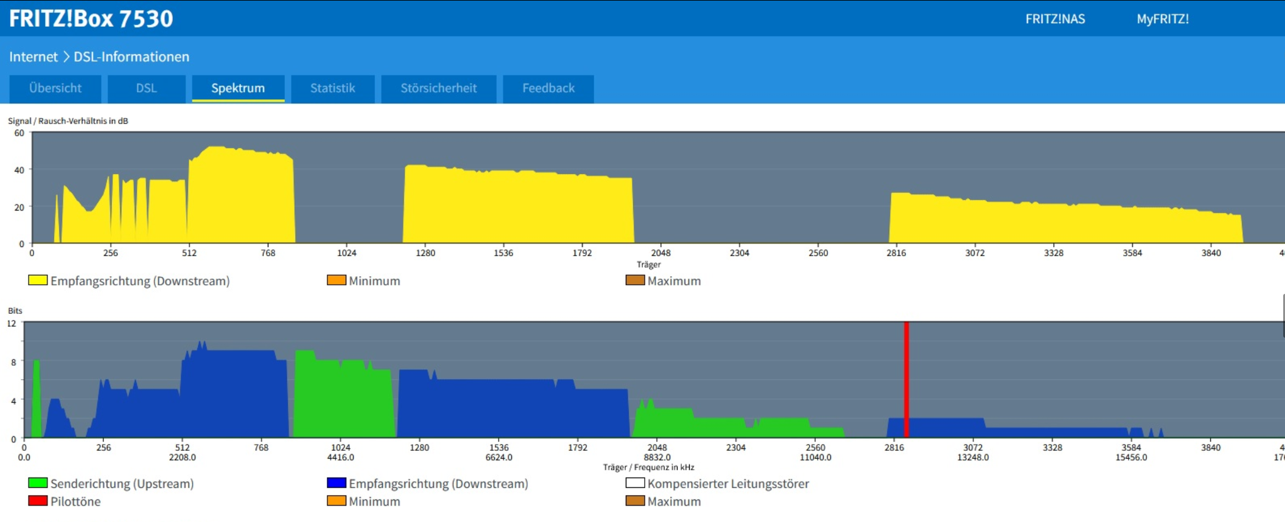Click the '15456.0' frequency value
Image resolution: width=1285 pixels, height=522 pixels.
[x=1132, y=458]
